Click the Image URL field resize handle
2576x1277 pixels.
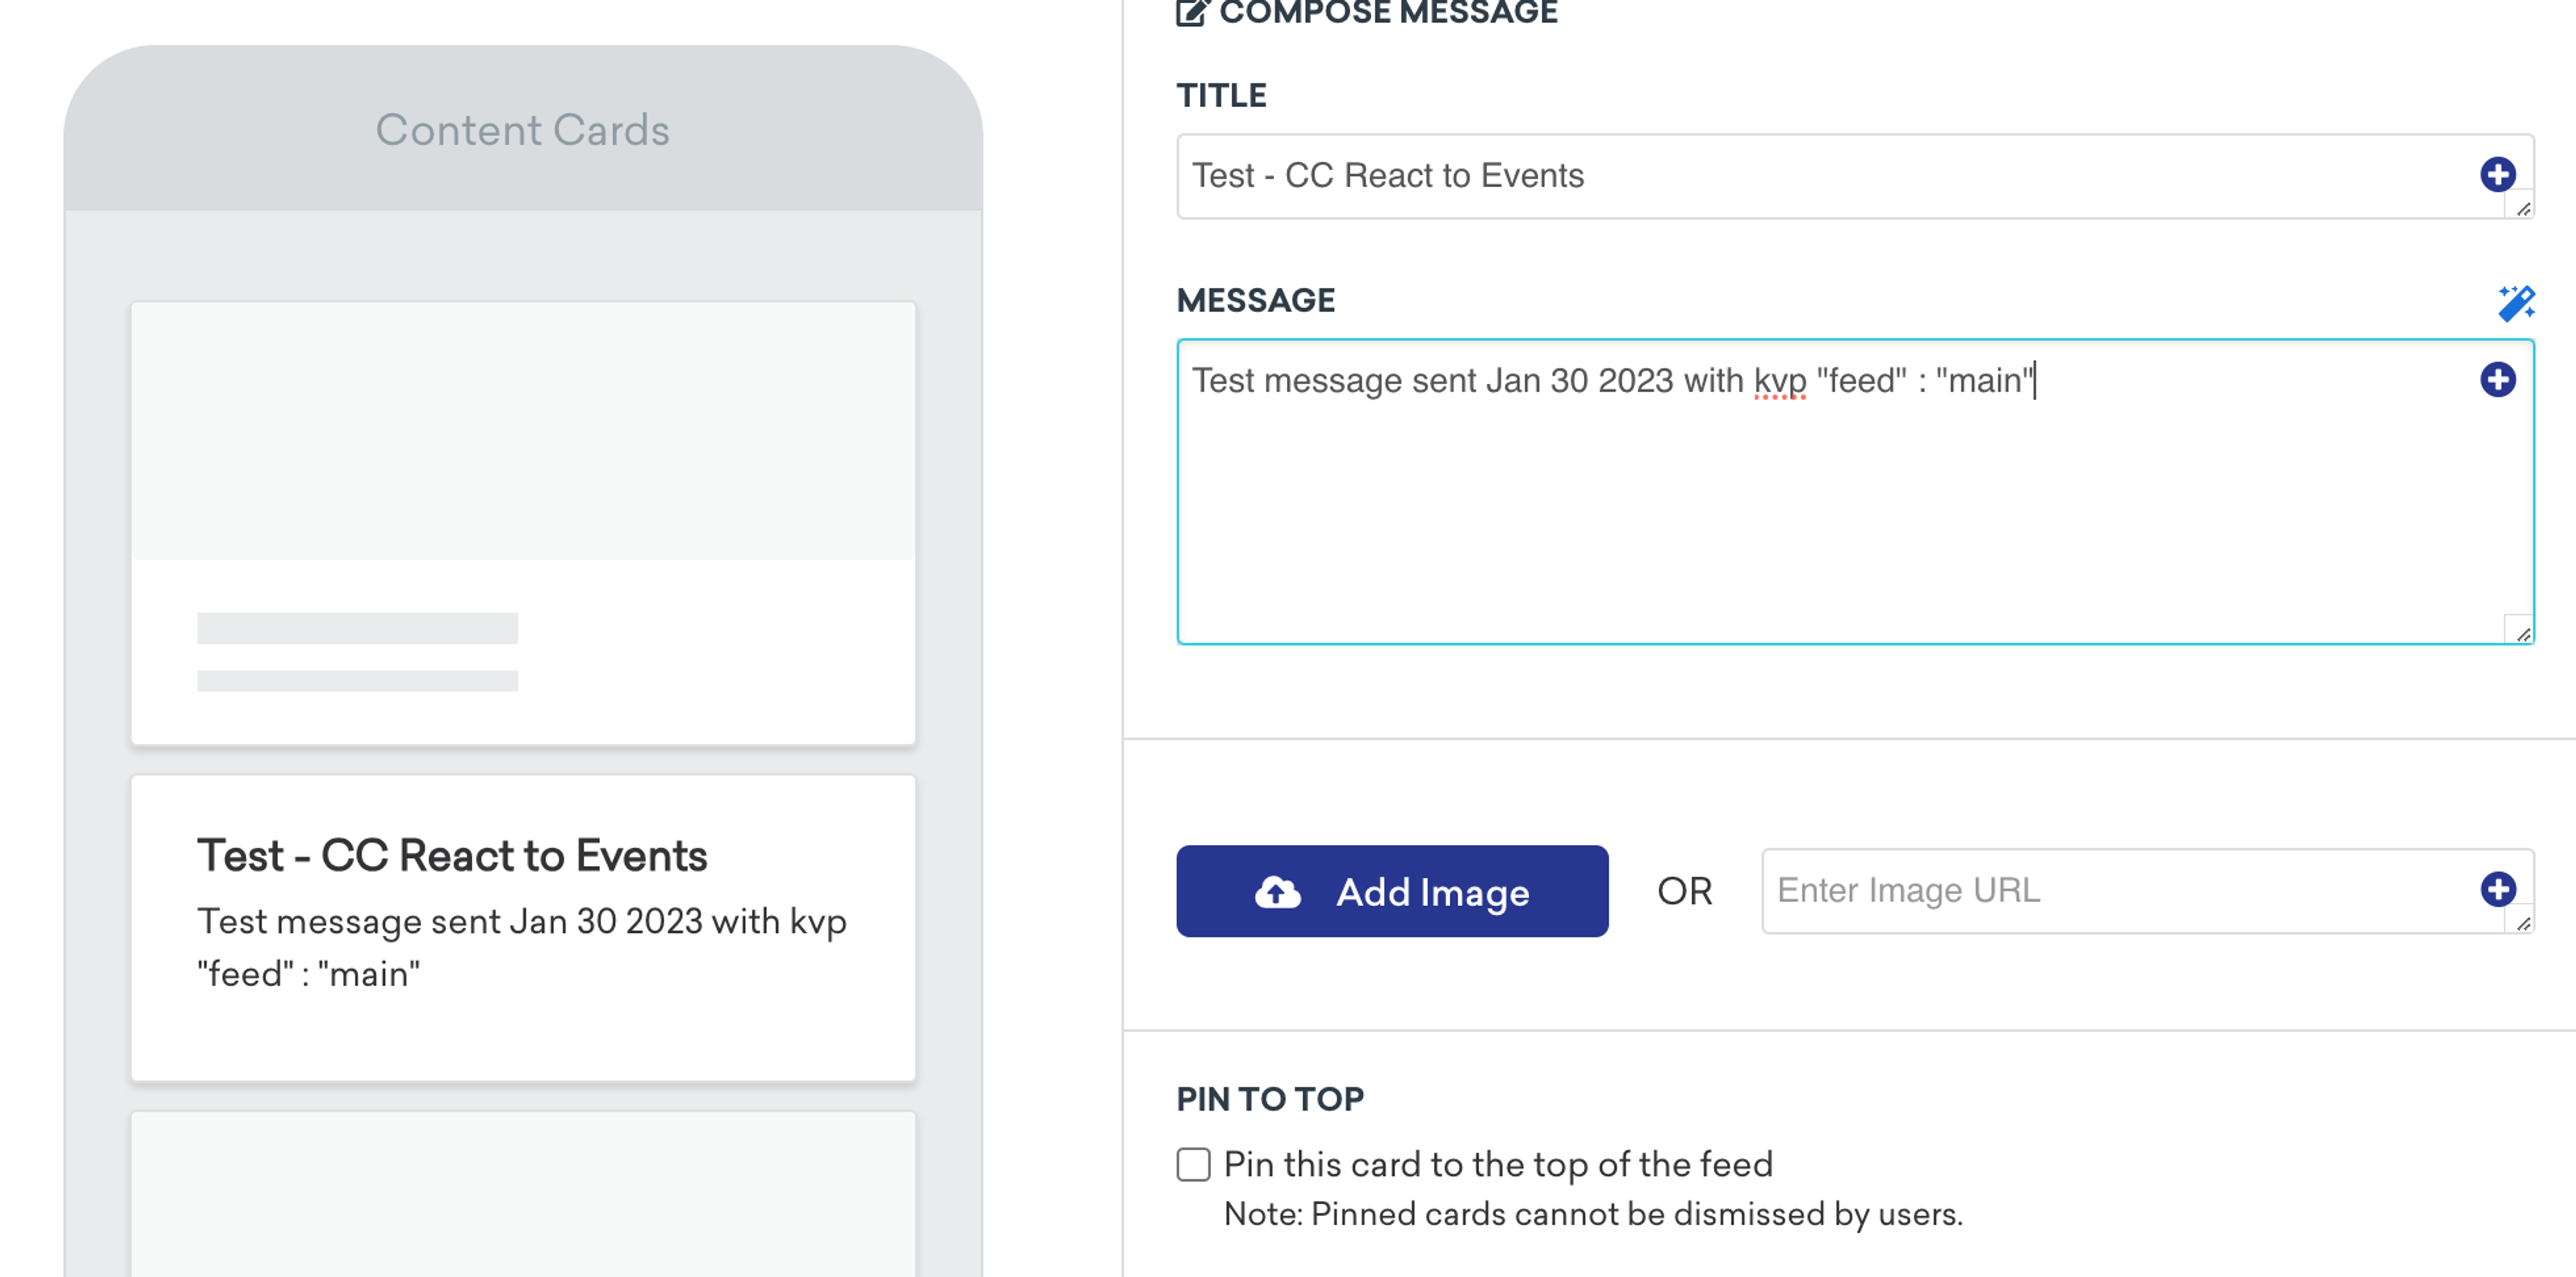(2522, 923)
